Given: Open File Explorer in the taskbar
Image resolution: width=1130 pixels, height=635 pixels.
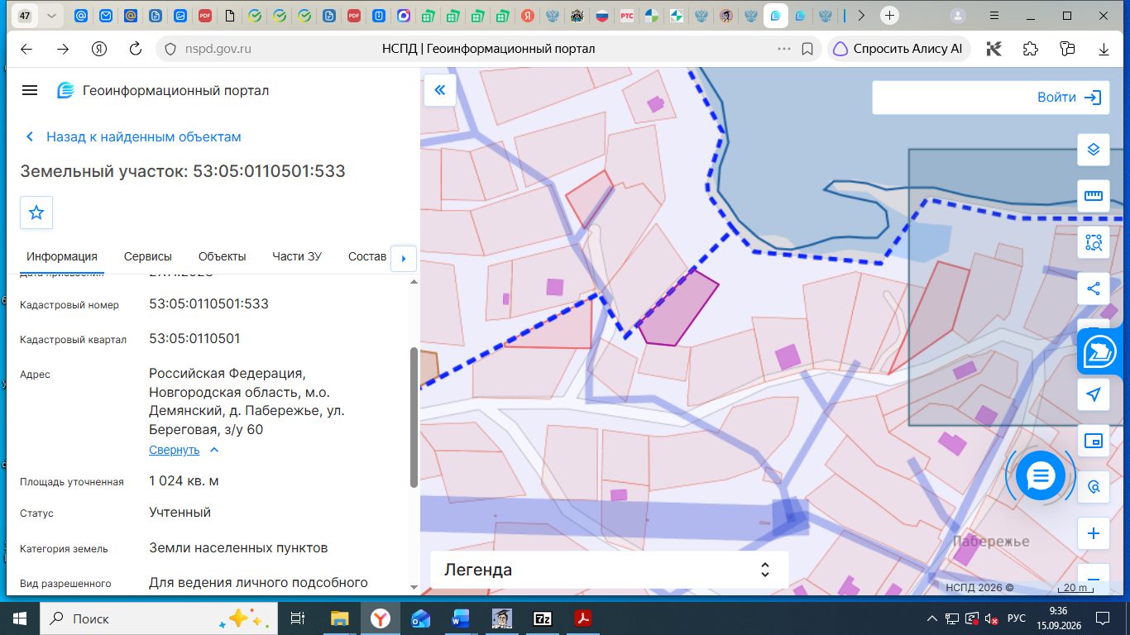Looking at the screenshot, I should pos(340,618).
